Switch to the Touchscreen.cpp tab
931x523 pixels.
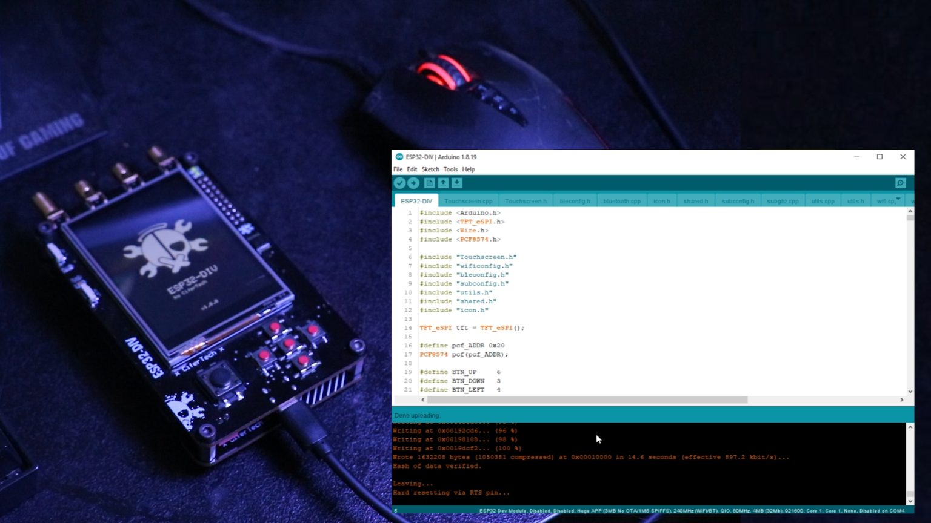[x=469, y=200]
